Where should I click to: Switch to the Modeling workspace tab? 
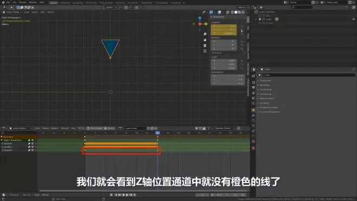[65, 3]
